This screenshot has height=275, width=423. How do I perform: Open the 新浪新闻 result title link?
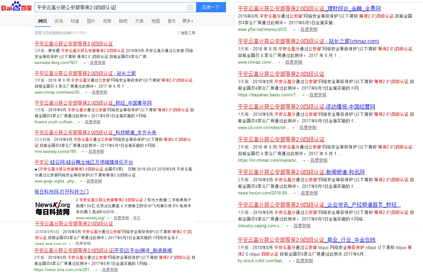(103, 251)
